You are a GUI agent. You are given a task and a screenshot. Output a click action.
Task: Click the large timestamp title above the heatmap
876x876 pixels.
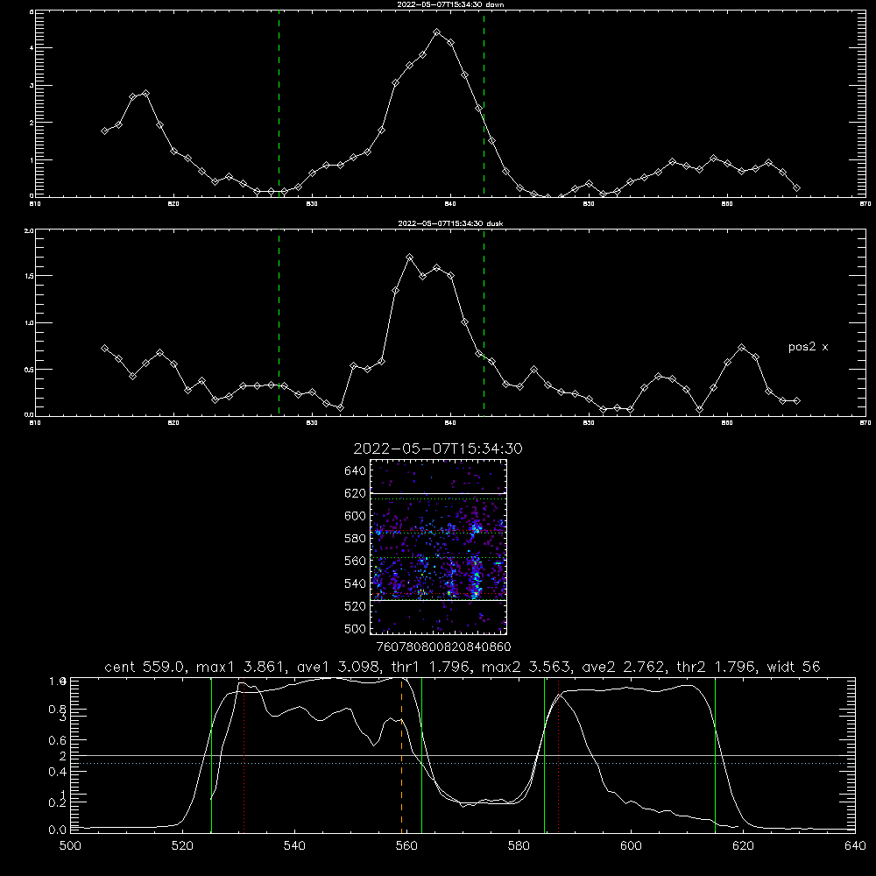click(x=437, y=449)
